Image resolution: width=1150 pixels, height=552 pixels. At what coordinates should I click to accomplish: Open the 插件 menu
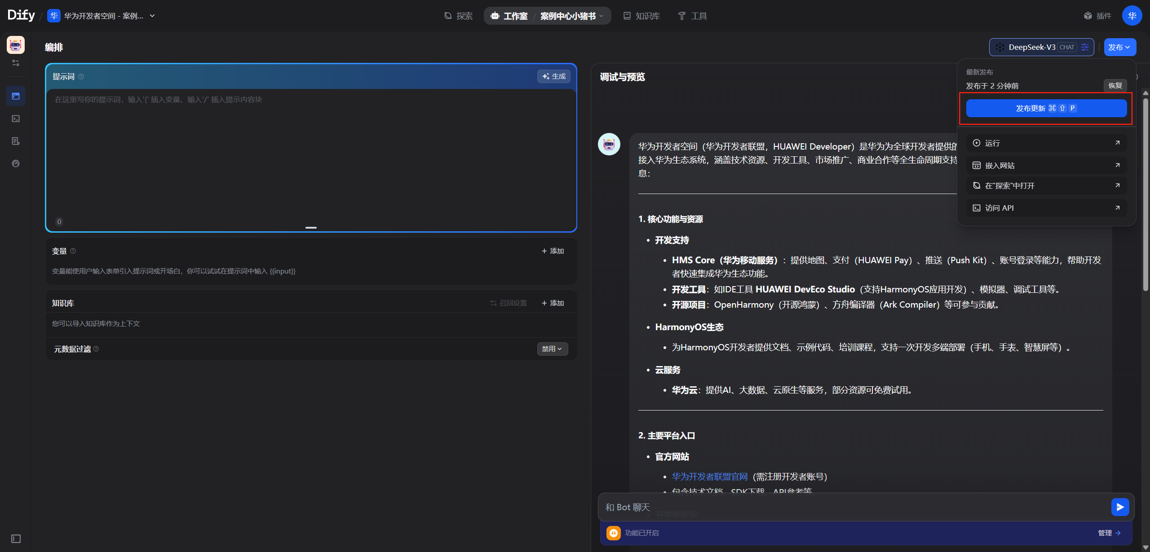point(1097,16)
